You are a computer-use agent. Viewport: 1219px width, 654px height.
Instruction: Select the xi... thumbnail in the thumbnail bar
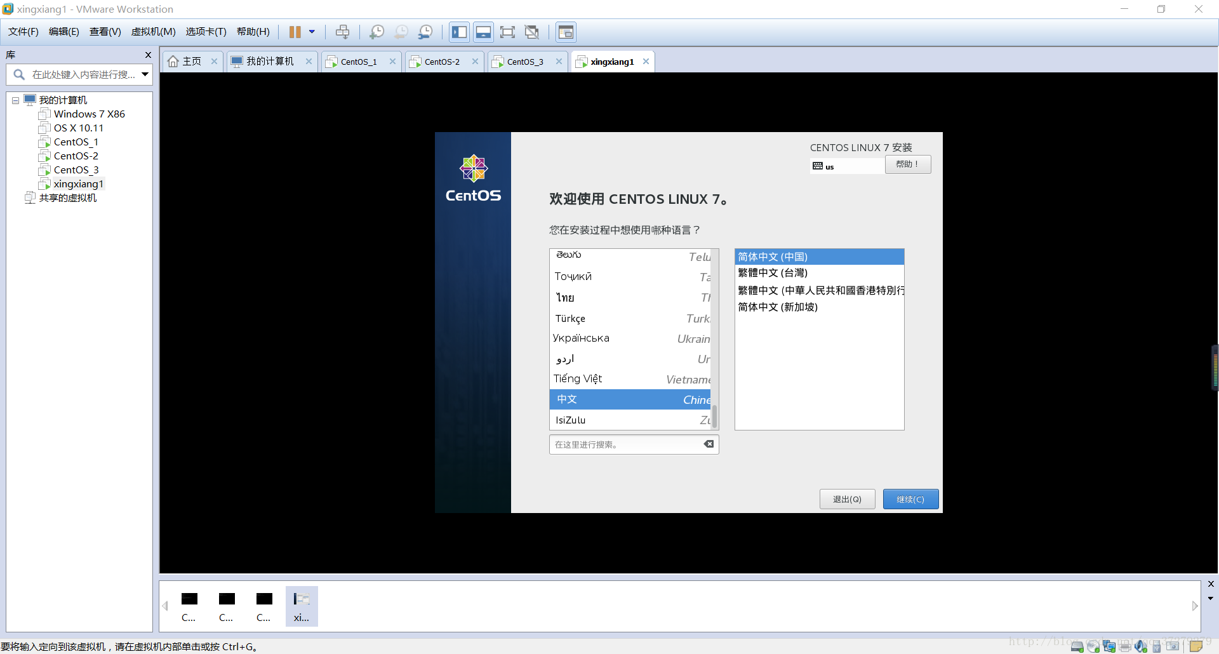(302, 606)
